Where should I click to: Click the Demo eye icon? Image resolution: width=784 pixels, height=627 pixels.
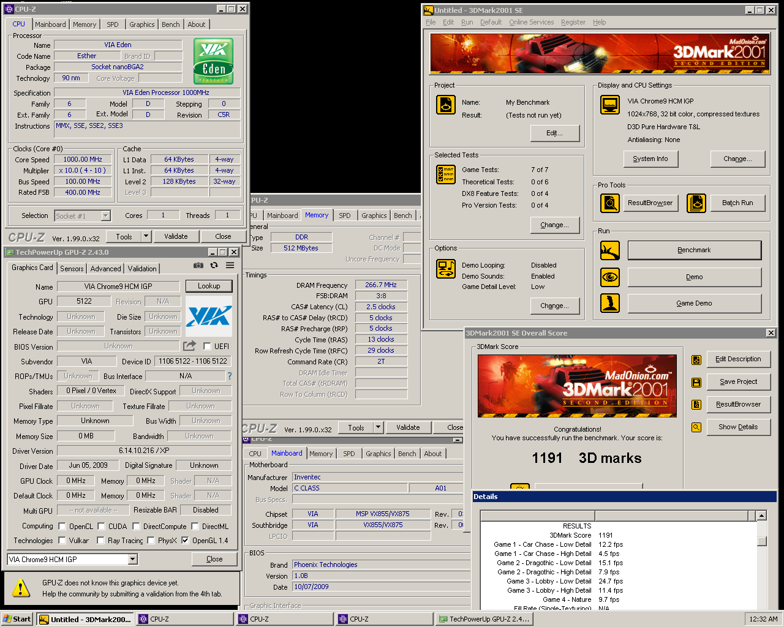pyautogui.click(x=610, y=277)
